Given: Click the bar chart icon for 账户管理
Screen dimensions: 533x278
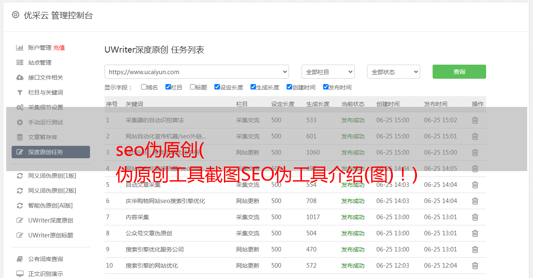Looking at the screenshot, I should (x=19, y=48).
